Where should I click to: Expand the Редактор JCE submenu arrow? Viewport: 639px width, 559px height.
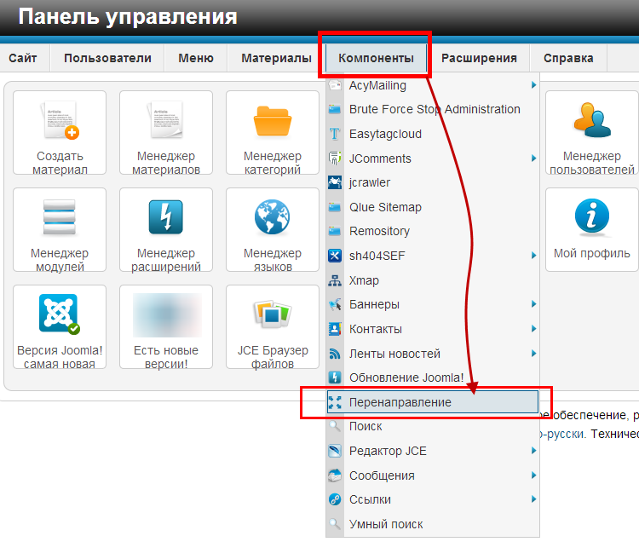click(533, 451)
